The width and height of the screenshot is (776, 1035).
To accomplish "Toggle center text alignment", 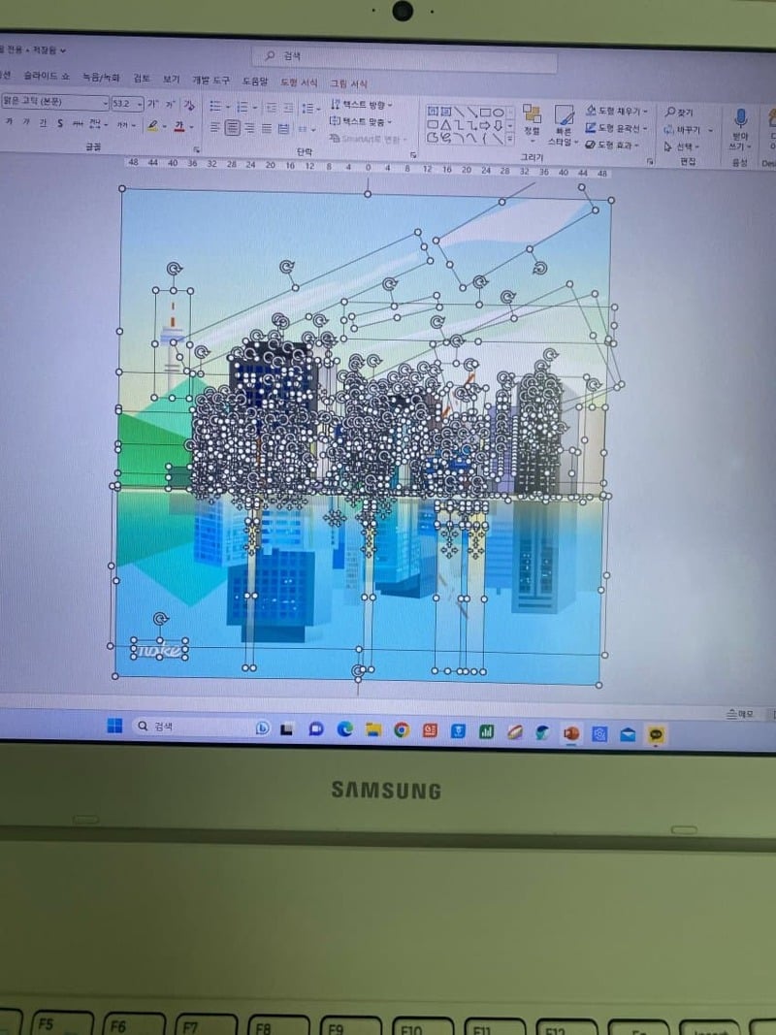I will (232, 128).
